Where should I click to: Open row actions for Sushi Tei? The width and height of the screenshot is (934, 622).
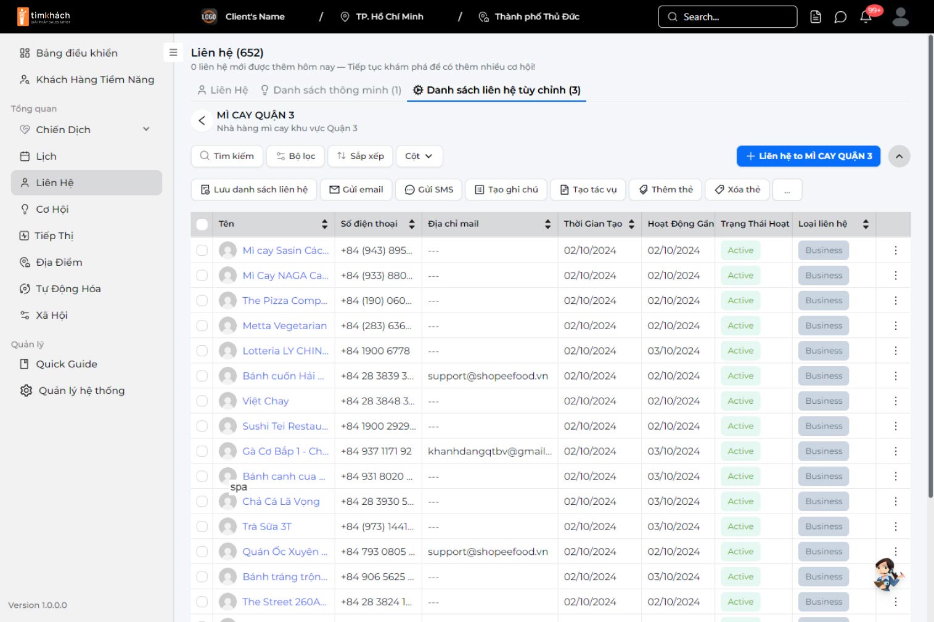click(896, 426)
